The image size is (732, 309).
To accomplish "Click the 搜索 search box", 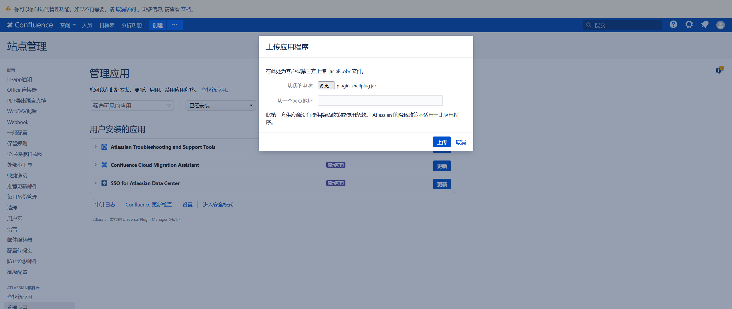I will (x=622, y=25).
